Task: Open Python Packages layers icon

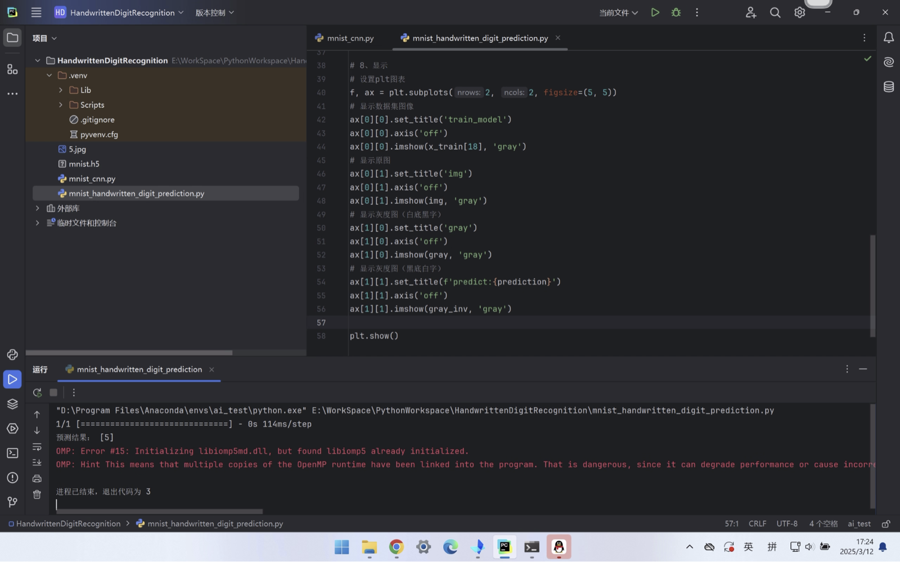Action: (x=12, y=404)
